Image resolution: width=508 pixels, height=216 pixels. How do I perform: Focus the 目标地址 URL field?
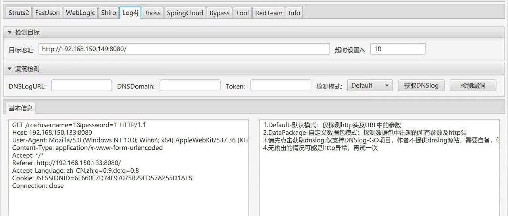pos(184,49)
